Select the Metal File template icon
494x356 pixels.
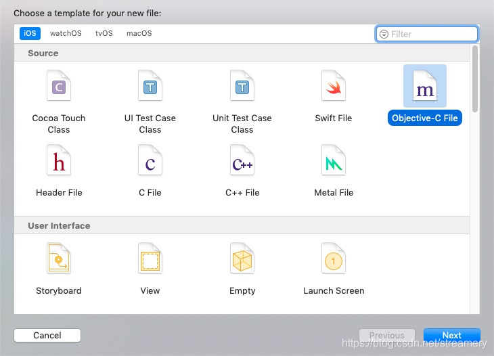click(334, 160)
